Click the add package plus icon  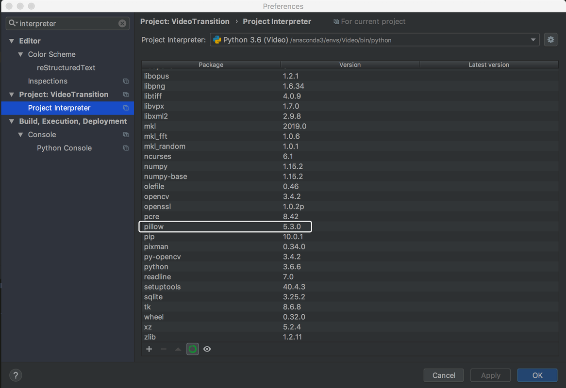[x=149, y=349]
